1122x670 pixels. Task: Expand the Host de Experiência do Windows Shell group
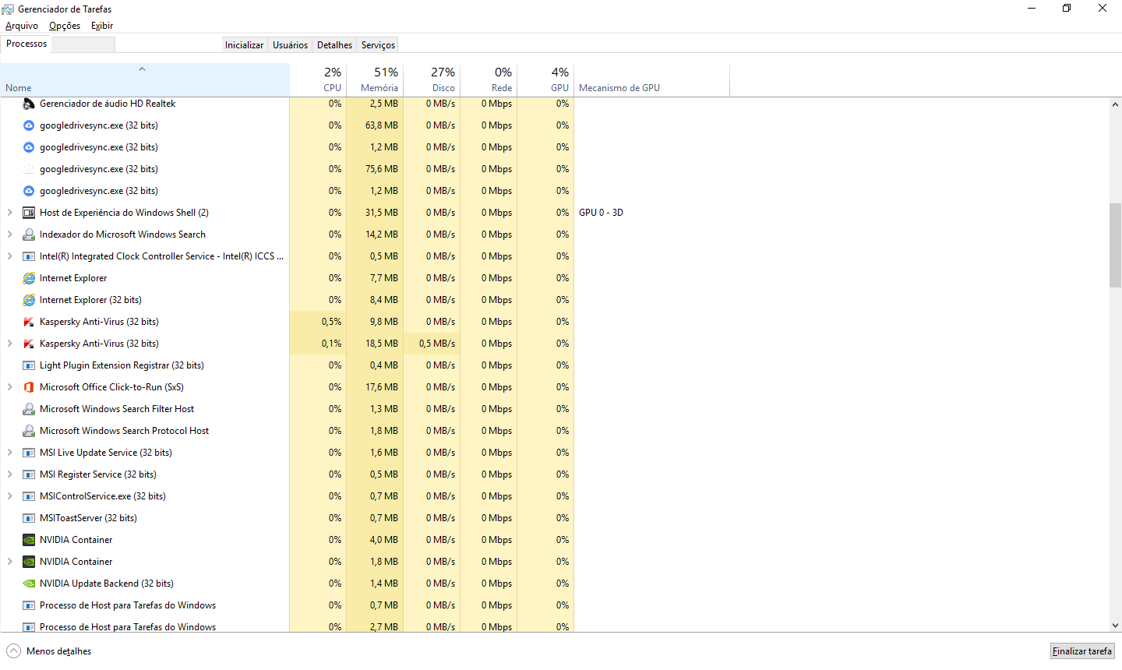click(x=9, y=213)
